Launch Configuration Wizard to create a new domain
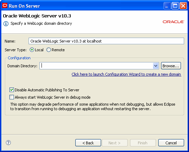 pyautogui.click(x=126, y=74)
